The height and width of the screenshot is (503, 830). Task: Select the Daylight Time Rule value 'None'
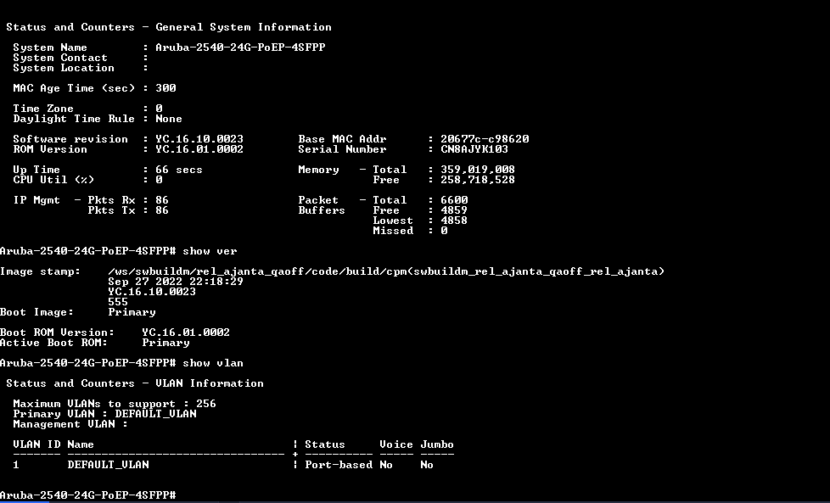coord(169,119)
